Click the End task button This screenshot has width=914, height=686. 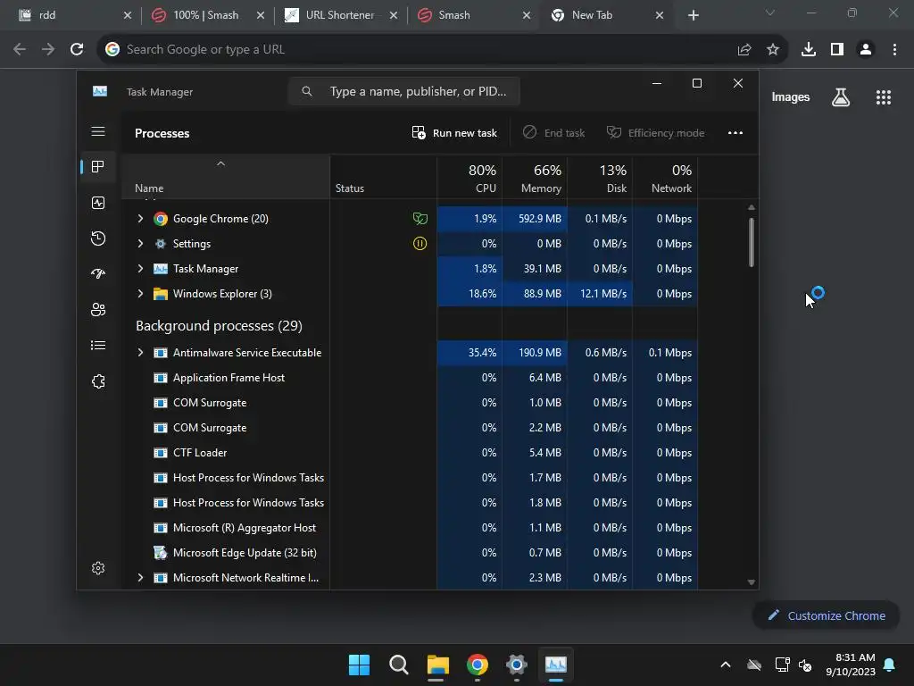tap(553, 133)
